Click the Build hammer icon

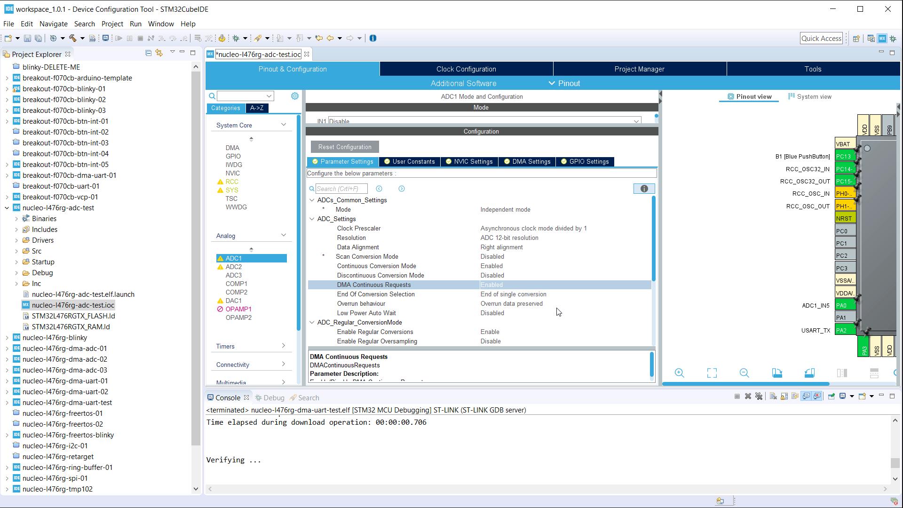click(72, 38)
